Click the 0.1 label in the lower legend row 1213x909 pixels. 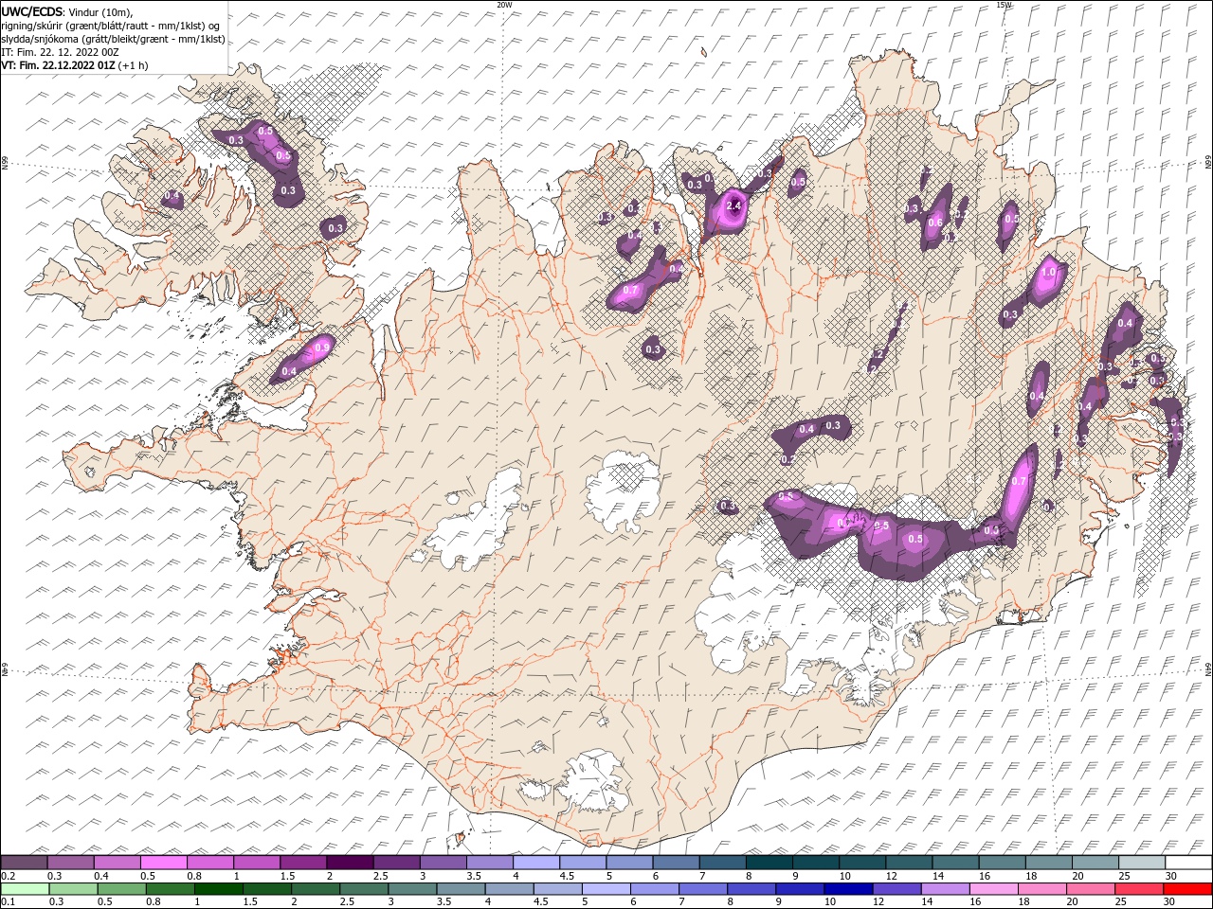coord(8,901)
